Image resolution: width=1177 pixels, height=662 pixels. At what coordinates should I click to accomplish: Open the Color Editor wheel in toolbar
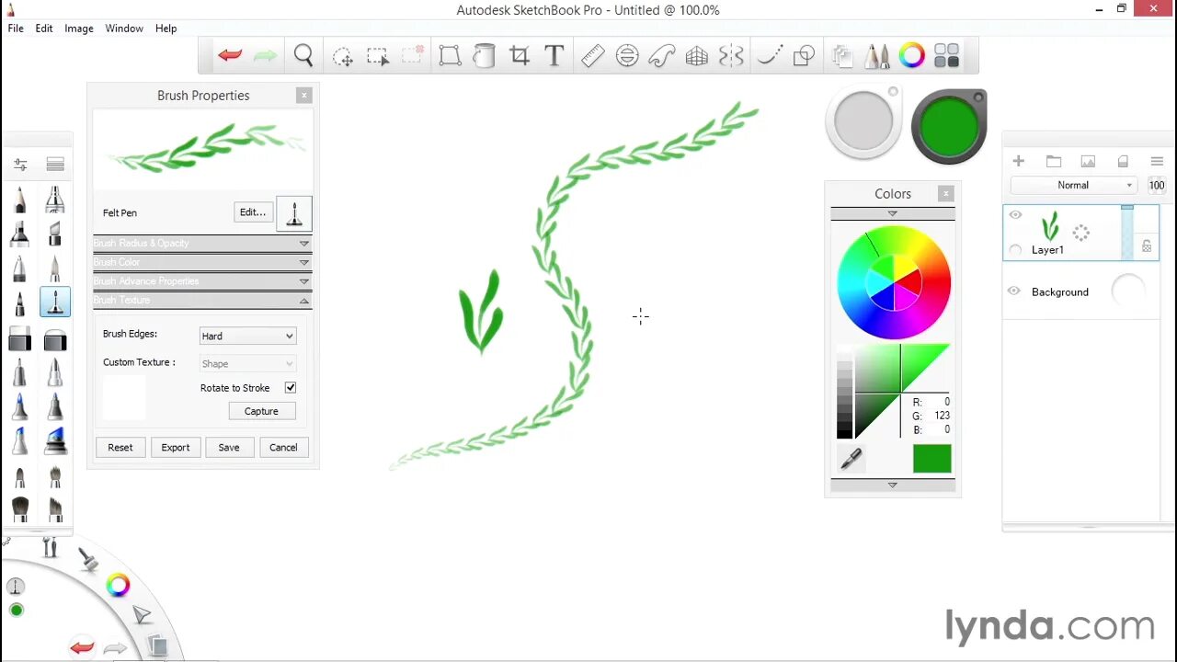[912, 56]
